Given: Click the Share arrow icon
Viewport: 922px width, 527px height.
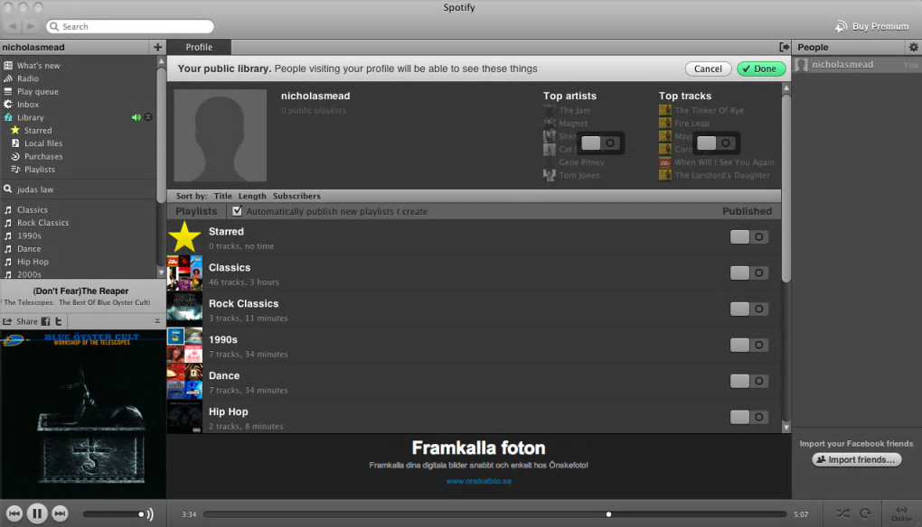Looking at the screenshot, I should (7, 321).
